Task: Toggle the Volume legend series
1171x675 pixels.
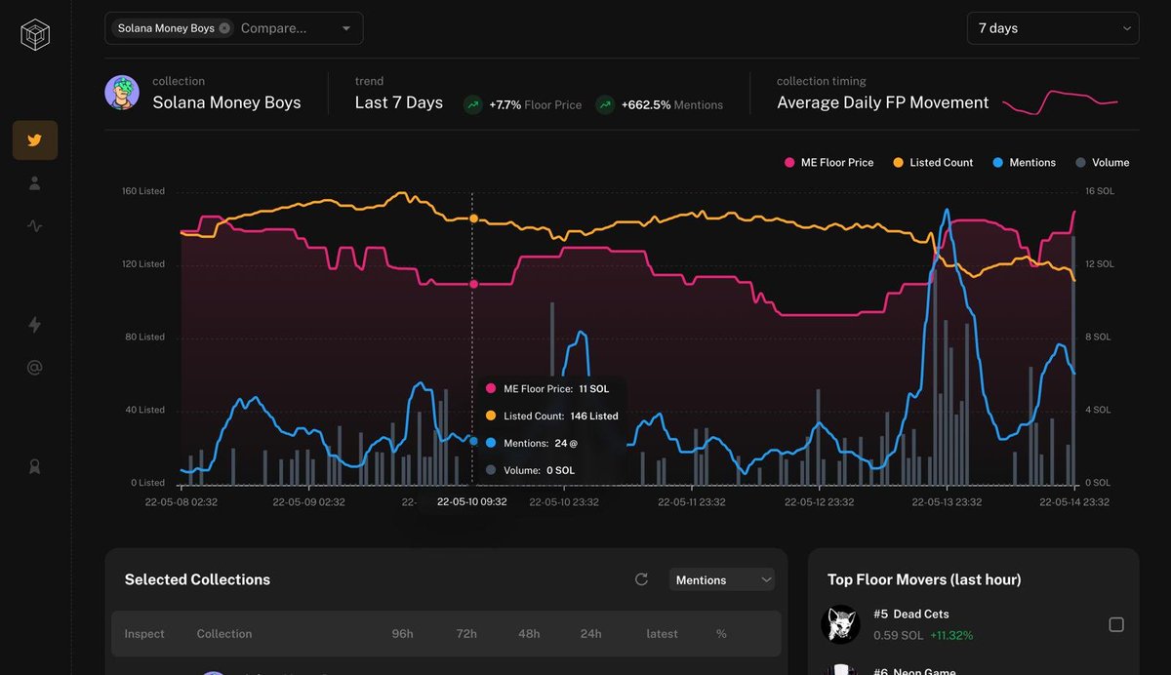Action: (1102, 163)
